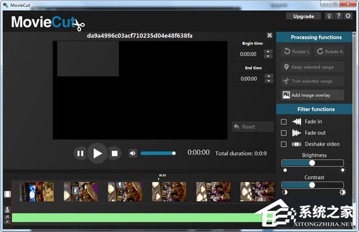Viewport: 359px width, 232px height.
Task: Increase End time with up arrow
Action: [269, 76]
